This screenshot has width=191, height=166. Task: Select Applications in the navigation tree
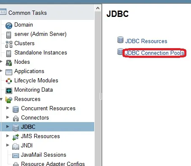tap(29, 71)
